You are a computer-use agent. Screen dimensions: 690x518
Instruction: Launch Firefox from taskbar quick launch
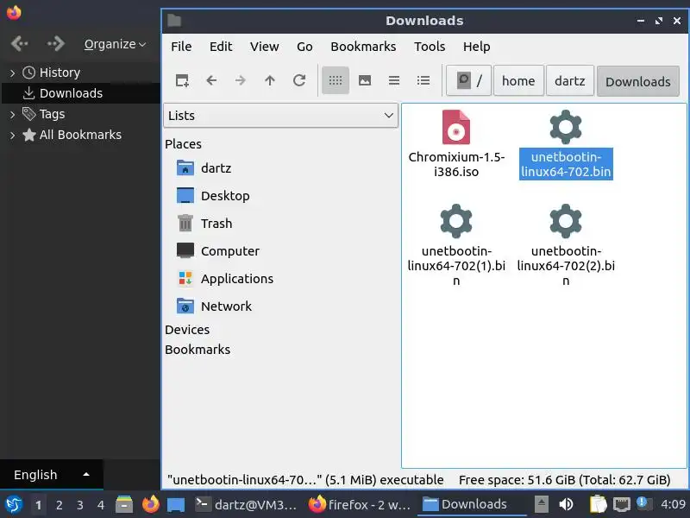[150, 505]
